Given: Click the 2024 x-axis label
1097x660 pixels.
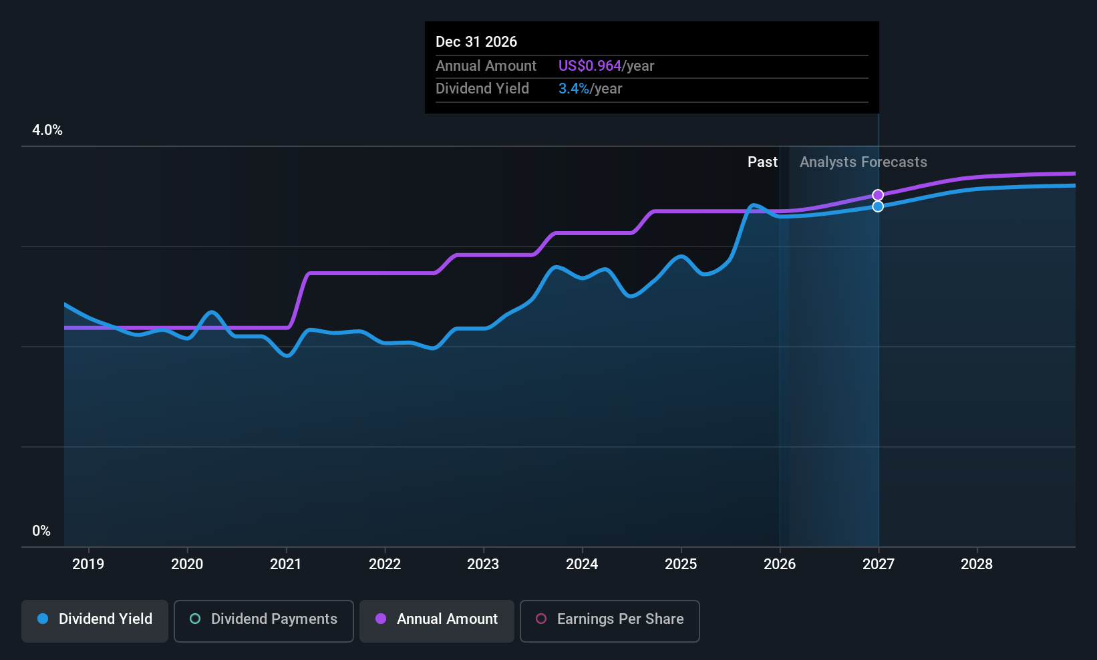Looking at the screenshot, I should click(x=582, y=564).
